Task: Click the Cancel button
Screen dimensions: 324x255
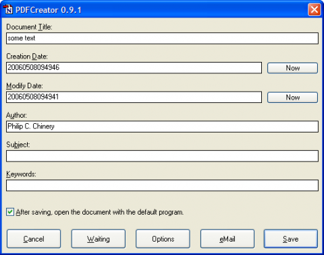Action: [34, 239]
